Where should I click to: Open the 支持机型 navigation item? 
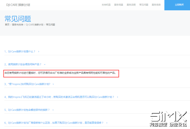pyautogui.click(x=106, y=5)
